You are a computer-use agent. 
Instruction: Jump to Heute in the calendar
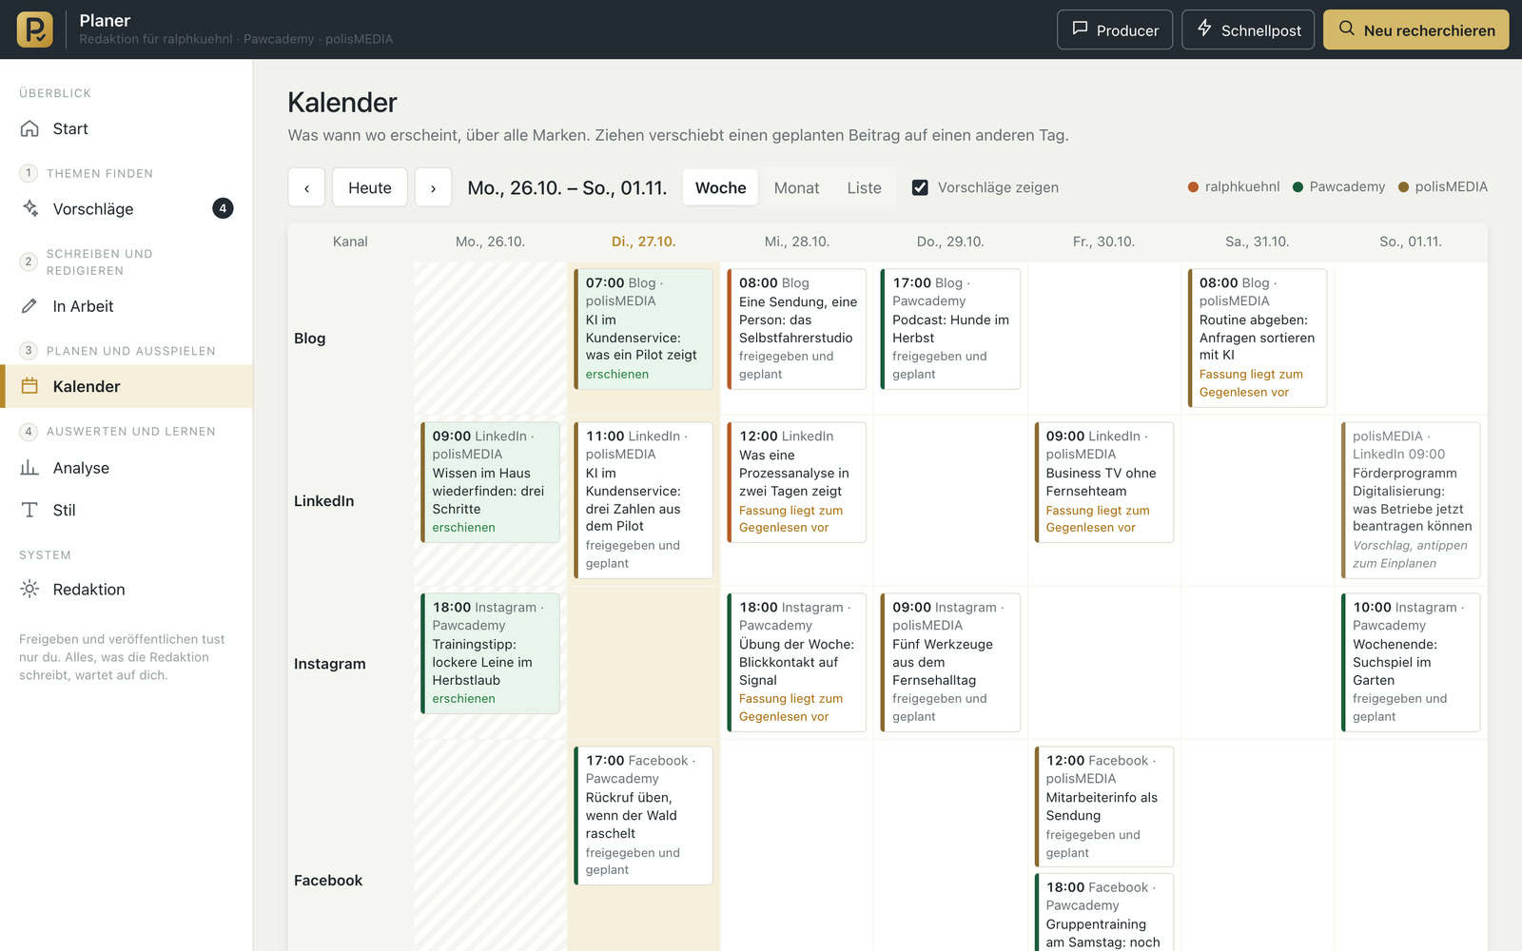coord(370,187)
